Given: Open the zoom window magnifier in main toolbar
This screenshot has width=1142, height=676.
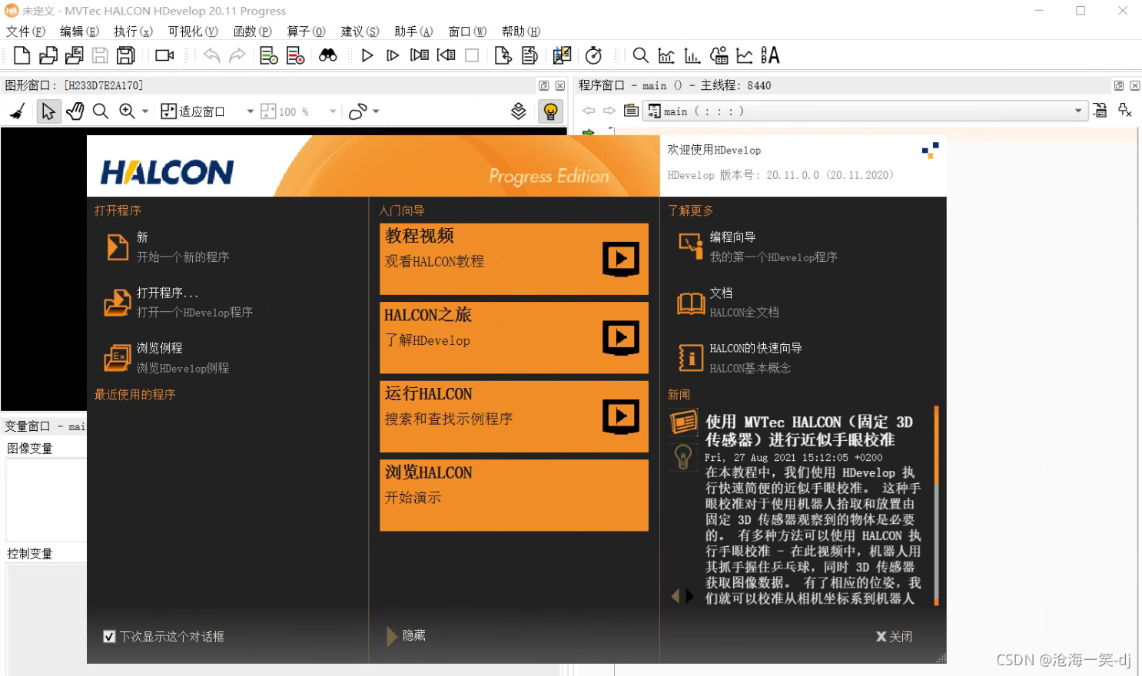Looking at the screenshot, I should tap(640, 55).
